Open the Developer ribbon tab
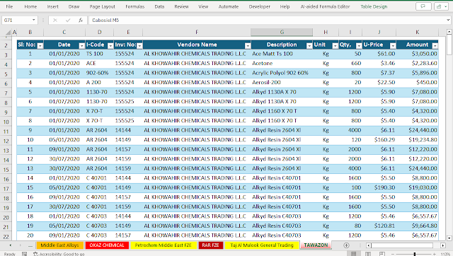The width and height of the screenshot is (453, 256). (260, 6)
